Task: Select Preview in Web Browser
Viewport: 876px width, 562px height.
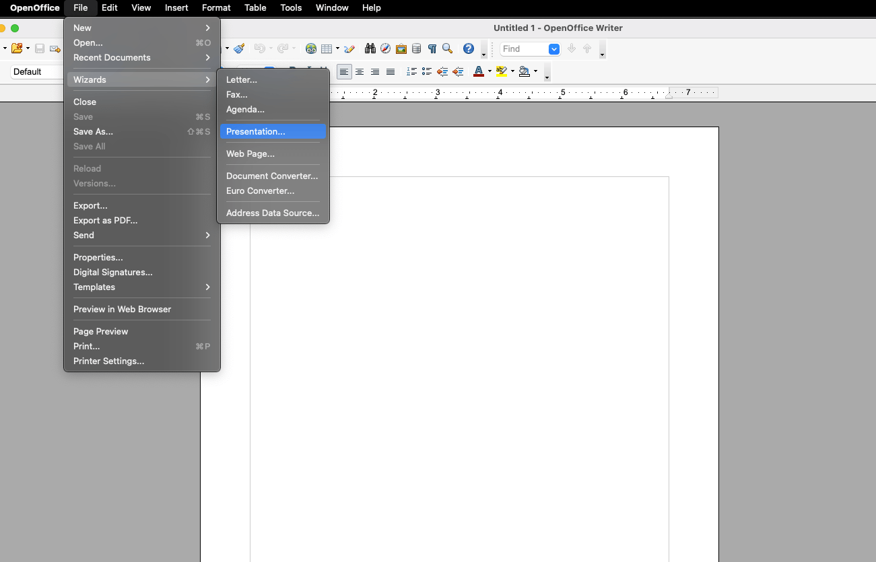Action: pyautogui.click(x=142, y=309)
